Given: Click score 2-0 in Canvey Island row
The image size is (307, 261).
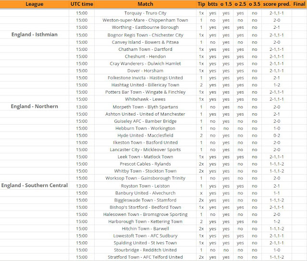Looking at the screenshot, I should pos(277,42).
